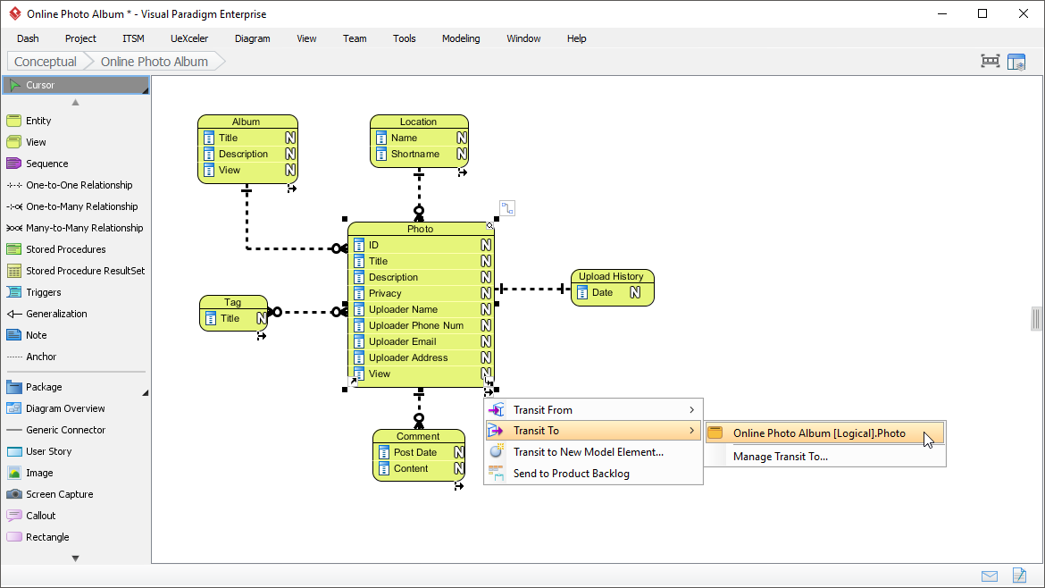Click the right-side panel collapse handle

[1036, 319]
